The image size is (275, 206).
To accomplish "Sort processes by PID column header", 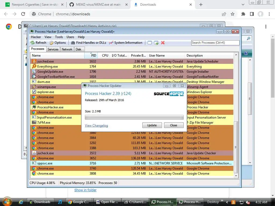I will pos(91,55).
